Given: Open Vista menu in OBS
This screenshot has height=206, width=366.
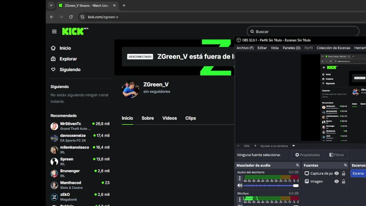Looking at the screenshot, I should click(275, 48).
